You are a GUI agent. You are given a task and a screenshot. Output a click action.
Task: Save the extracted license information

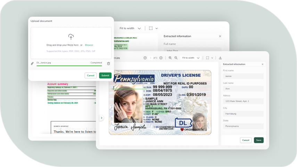point(258,140)
